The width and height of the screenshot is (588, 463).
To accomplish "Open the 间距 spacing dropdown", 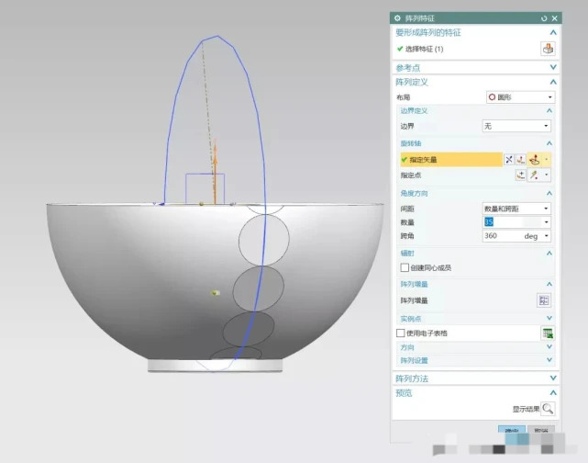I will [516, 209].
